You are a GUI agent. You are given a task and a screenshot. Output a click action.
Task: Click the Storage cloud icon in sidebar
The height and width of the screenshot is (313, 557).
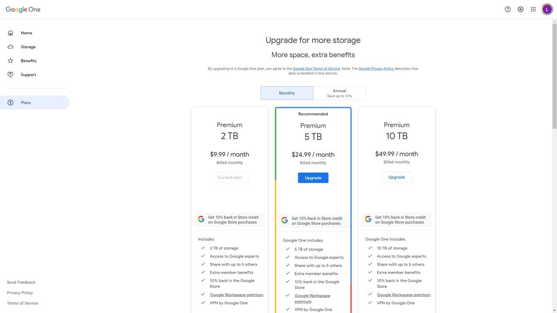click(x=11, y=47)
